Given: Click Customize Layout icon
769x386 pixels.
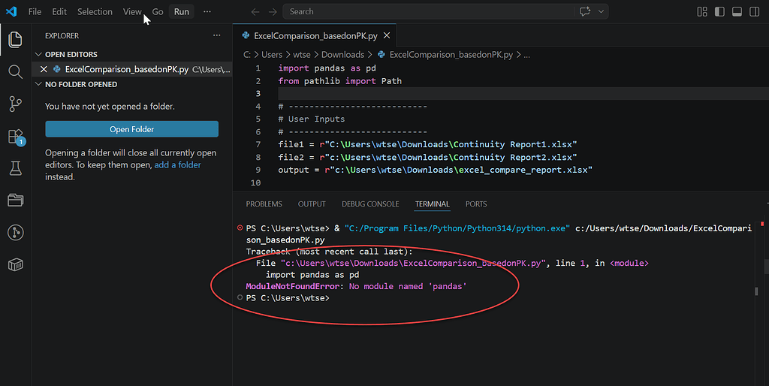Looking at the screenshot, I should pyautogui.click(x=702, y=12).
